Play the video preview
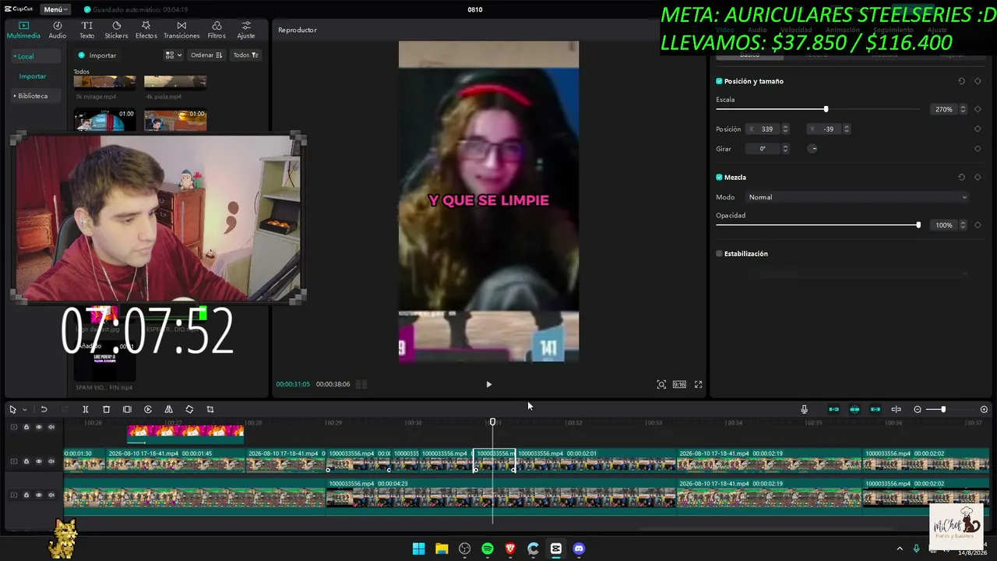The image size is (997, 561). coord(488,384)
